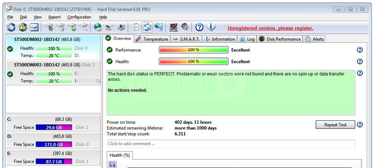Click the floppy save icon under Health (%)
The image size is (374, 168).
(x=112, y=164)
